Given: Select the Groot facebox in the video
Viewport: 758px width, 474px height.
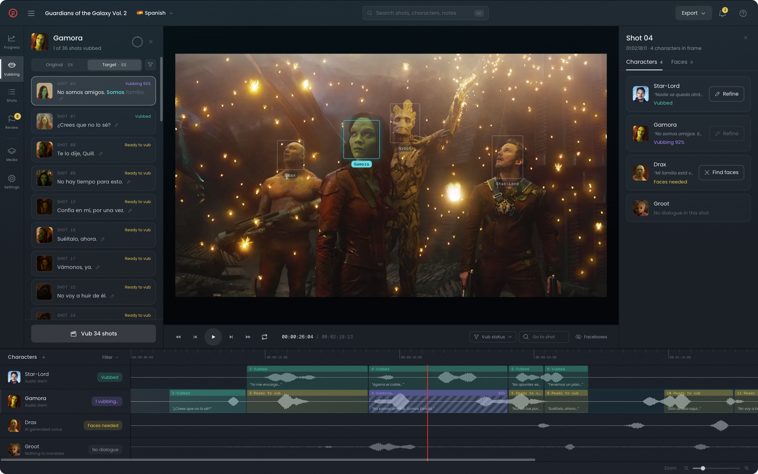Looking at the screenshot, I should 405,123.
